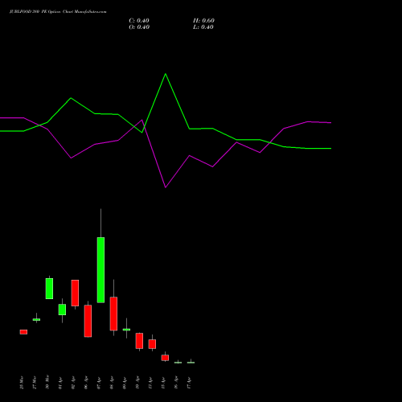Click the lowest trough of the purple line
Viewport: 402px width, 402px height.
click(x=166, y=187)
